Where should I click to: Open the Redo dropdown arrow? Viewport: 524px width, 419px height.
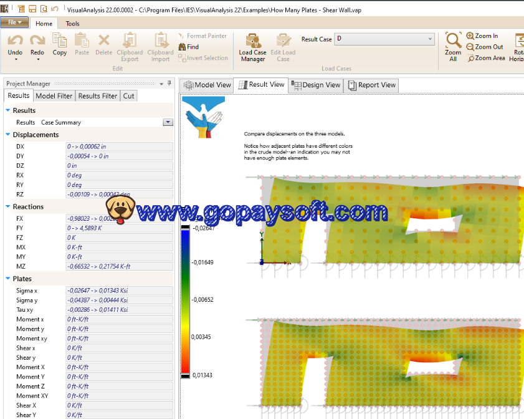pyautogui.click(x=38, y=59)
